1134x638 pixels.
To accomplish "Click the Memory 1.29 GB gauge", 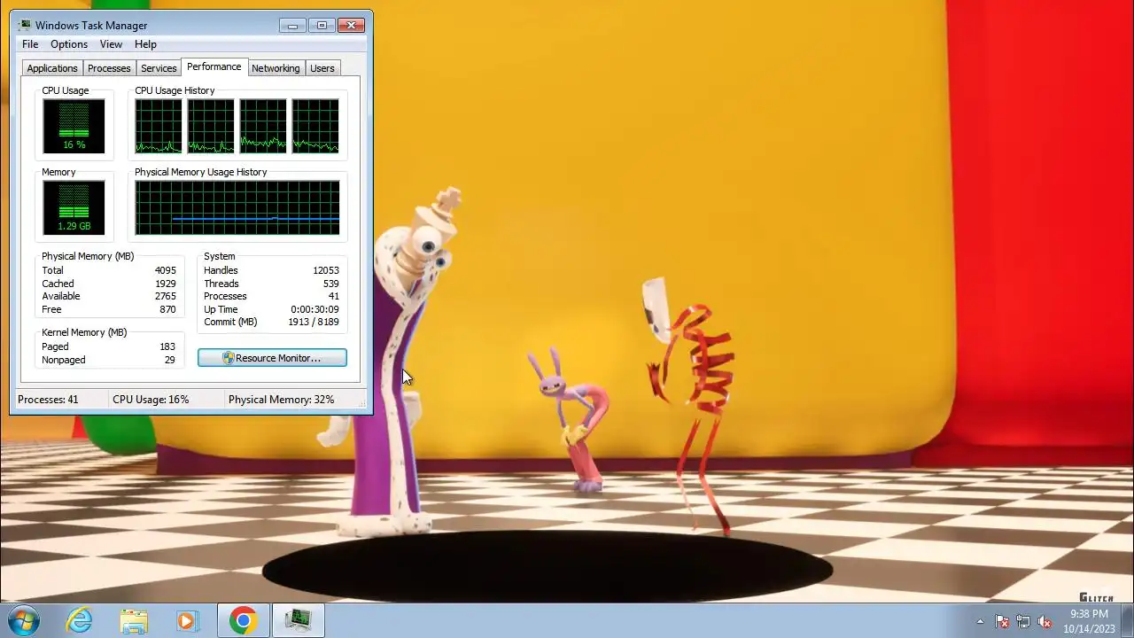I will coord(74,207).
